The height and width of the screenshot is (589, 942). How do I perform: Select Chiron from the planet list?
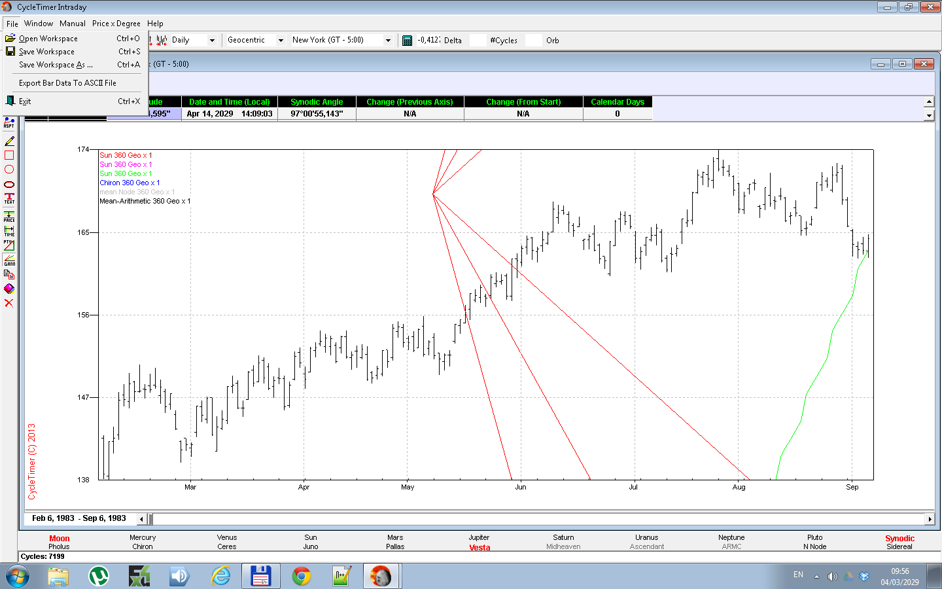[143, 547]
